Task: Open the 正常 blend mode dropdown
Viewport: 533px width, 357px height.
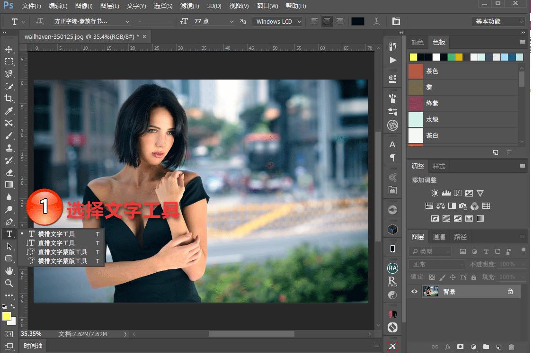Action: (x=435, y=264)
